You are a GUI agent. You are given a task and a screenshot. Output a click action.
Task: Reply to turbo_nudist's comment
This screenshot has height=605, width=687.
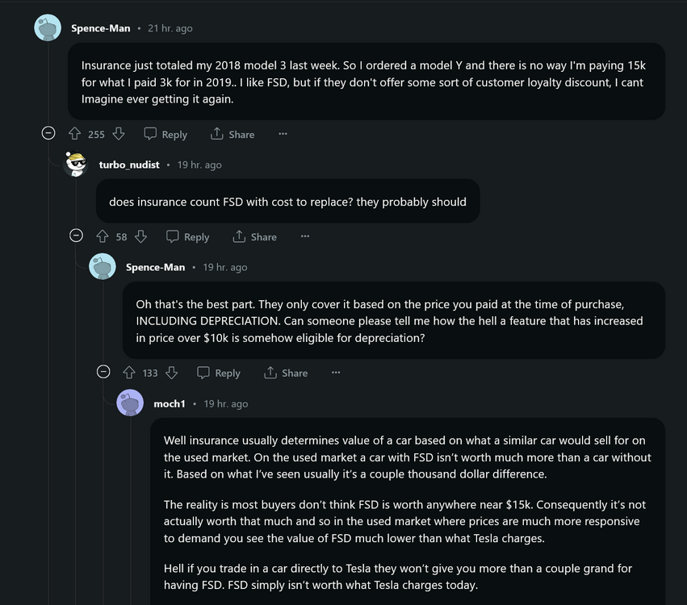click(187, 236)
